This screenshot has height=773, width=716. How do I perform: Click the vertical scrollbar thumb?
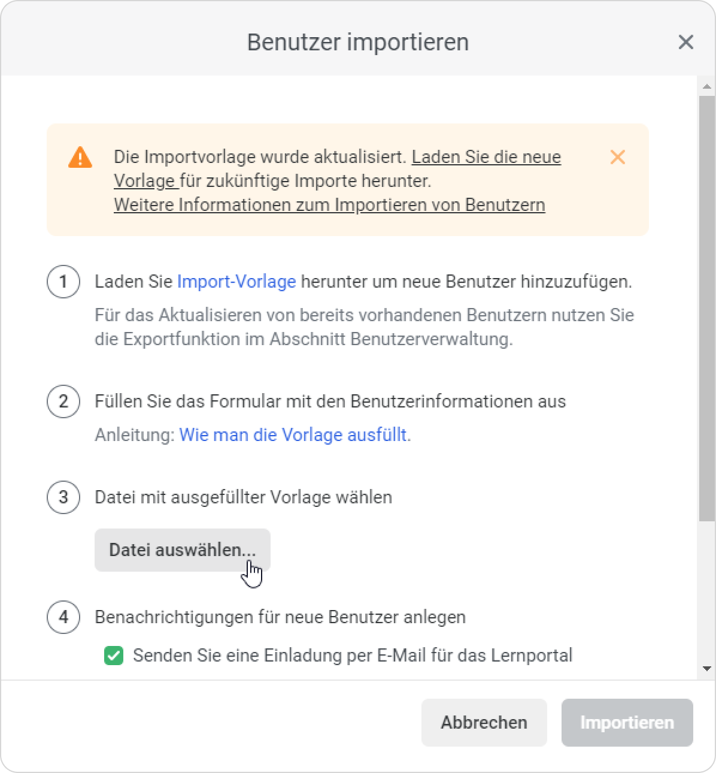(x=707, y=306)
